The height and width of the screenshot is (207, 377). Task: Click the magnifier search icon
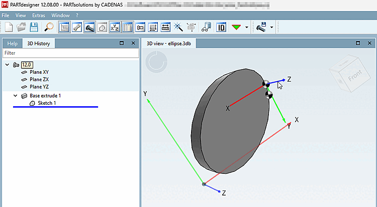(x=49, y=27)
